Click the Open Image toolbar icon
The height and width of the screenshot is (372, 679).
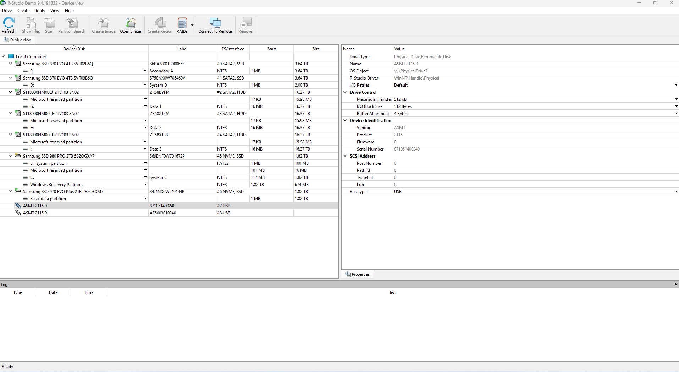[131, 23]
